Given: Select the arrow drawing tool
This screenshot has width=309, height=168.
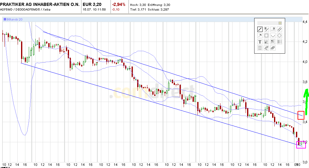Looking at the screenshot, I should tap(260, 36).
